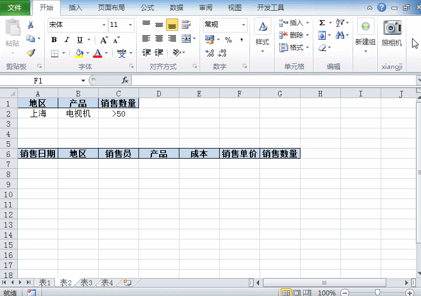Screen dimensions: 421x296
Task: Toggle Underline formatting
Action: point(80,40)
